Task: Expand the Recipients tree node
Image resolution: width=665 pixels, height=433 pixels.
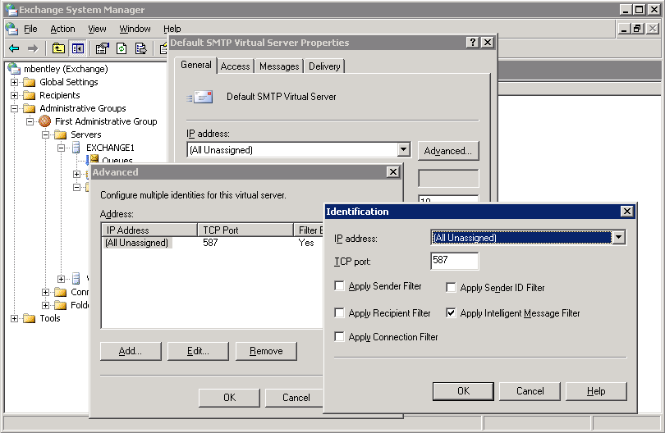Action: tap(15, 95)
